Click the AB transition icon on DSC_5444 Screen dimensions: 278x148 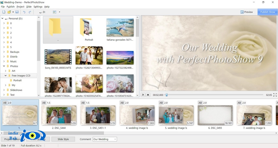pyautogui.click(x=44, y=103)
